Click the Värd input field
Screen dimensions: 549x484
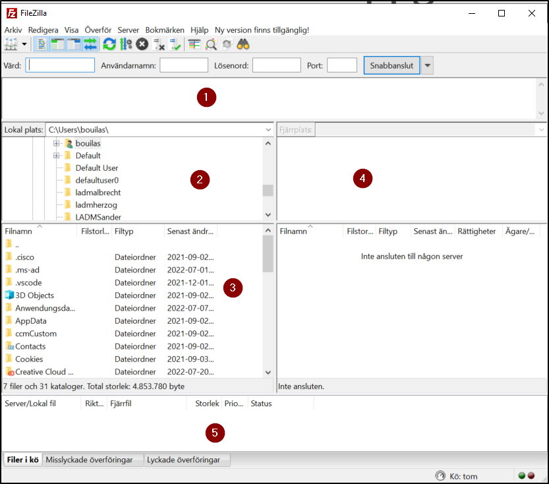point(59,65)
